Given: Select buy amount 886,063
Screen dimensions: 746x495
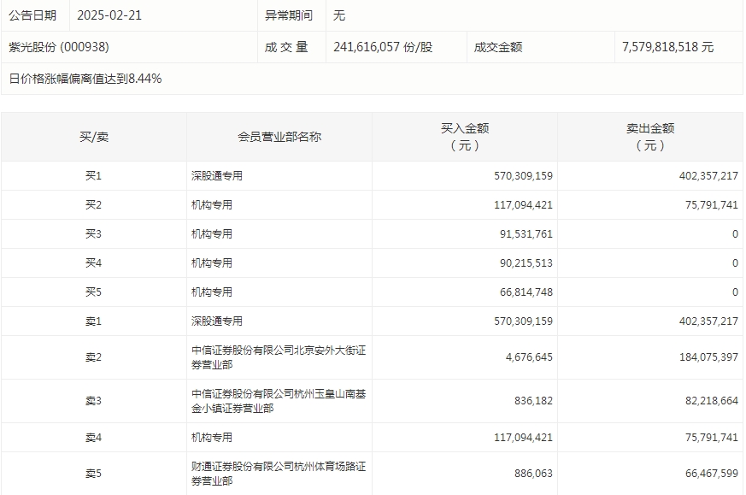Looking at the screenshot, I should tap(533, 473).
